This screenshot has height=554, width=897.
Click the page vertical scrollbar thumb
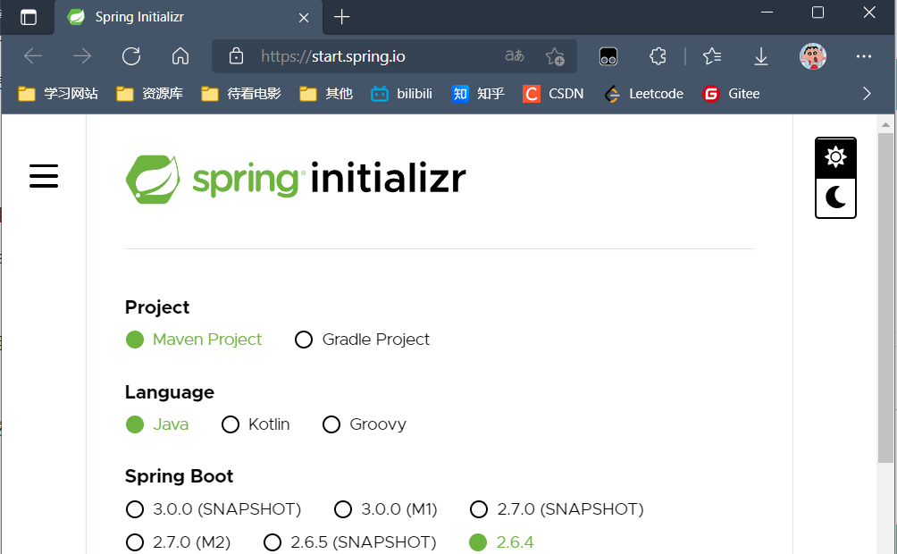coord(885,298)
